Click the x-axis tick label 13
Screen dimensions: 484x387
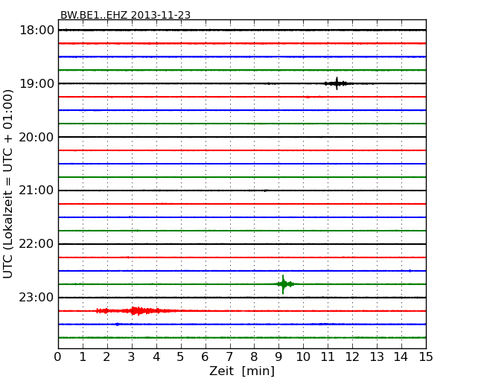(377, 356)
